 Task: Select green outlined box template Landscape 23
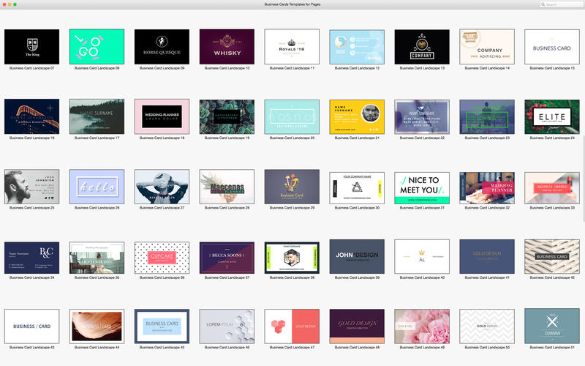[487, 116]
